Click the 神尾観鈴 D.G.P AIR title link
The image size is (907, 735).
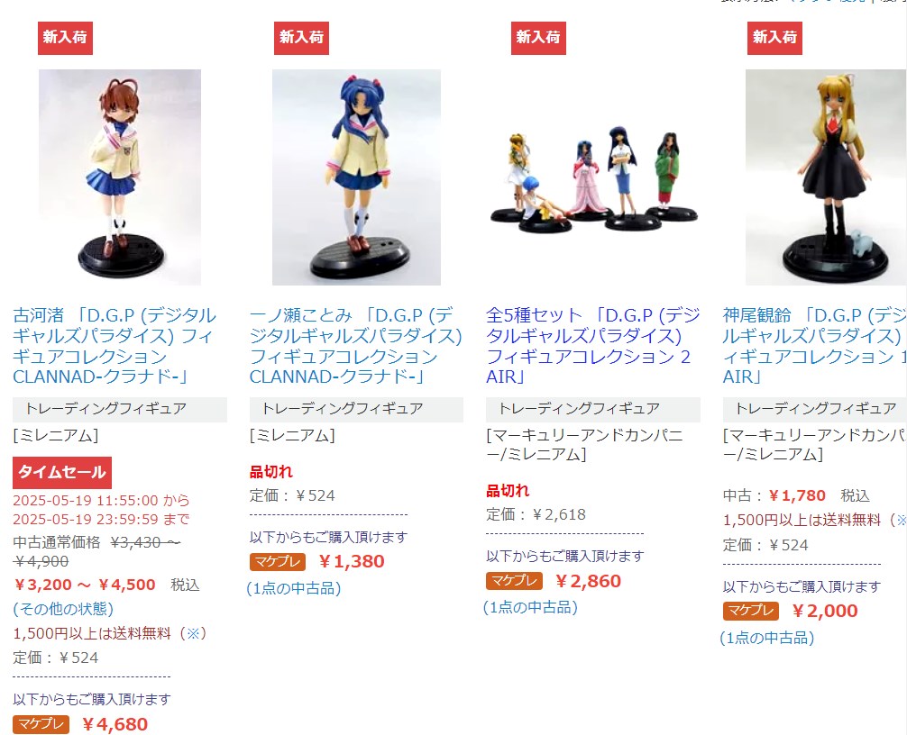(x=814, y=346)
